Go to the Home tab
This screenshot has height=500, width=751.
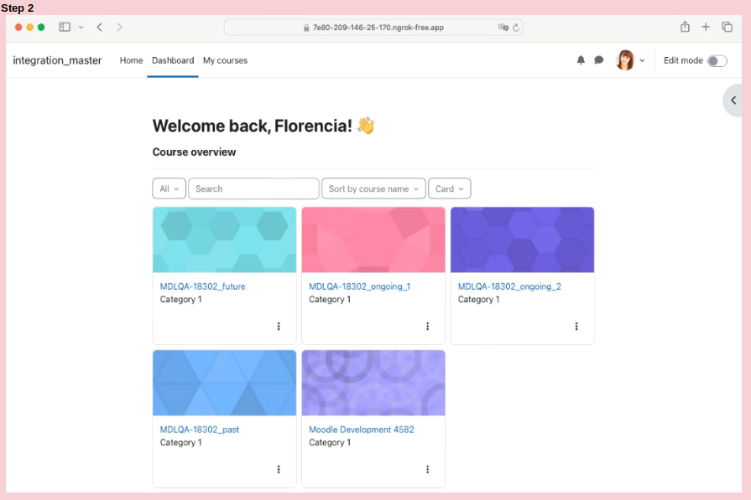coord(131,60)
